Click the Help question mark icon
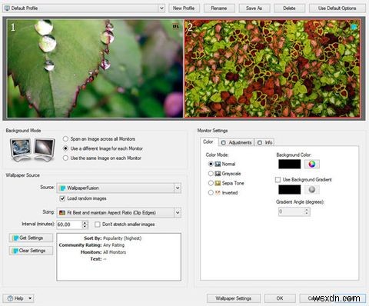Screen dimensions: 369x306 pos(10,298)
